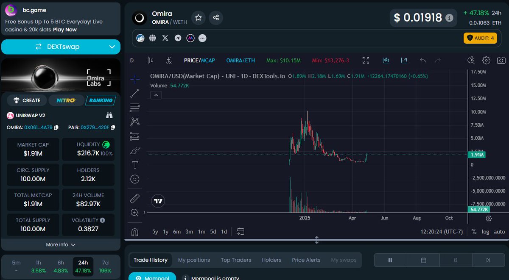509x280 pixels.
Task: Open Holders tab
Action: (271, 260)
